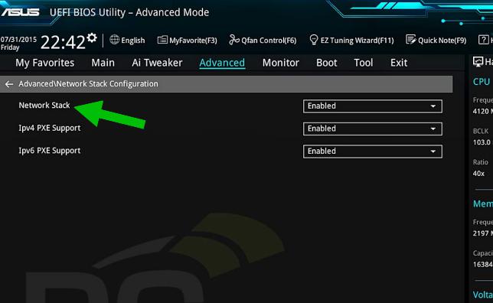Image resolution: width=493 pixels, height=303 pixels.
Task: Click the Friday weekday text
Action: point(10,47)
